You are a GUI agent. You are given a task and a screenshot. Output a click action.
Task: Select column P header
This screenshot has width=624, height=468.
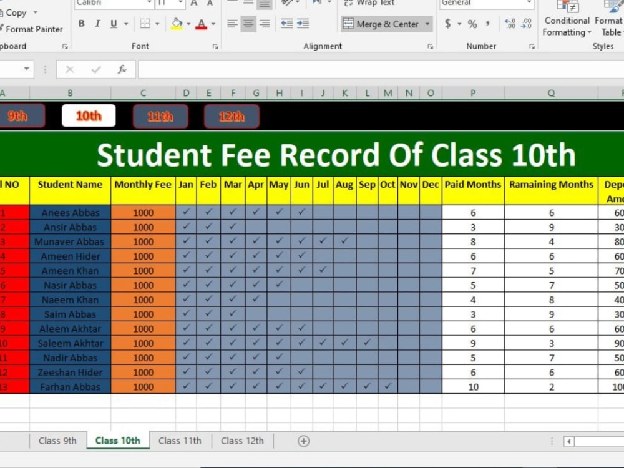point(473,93)
